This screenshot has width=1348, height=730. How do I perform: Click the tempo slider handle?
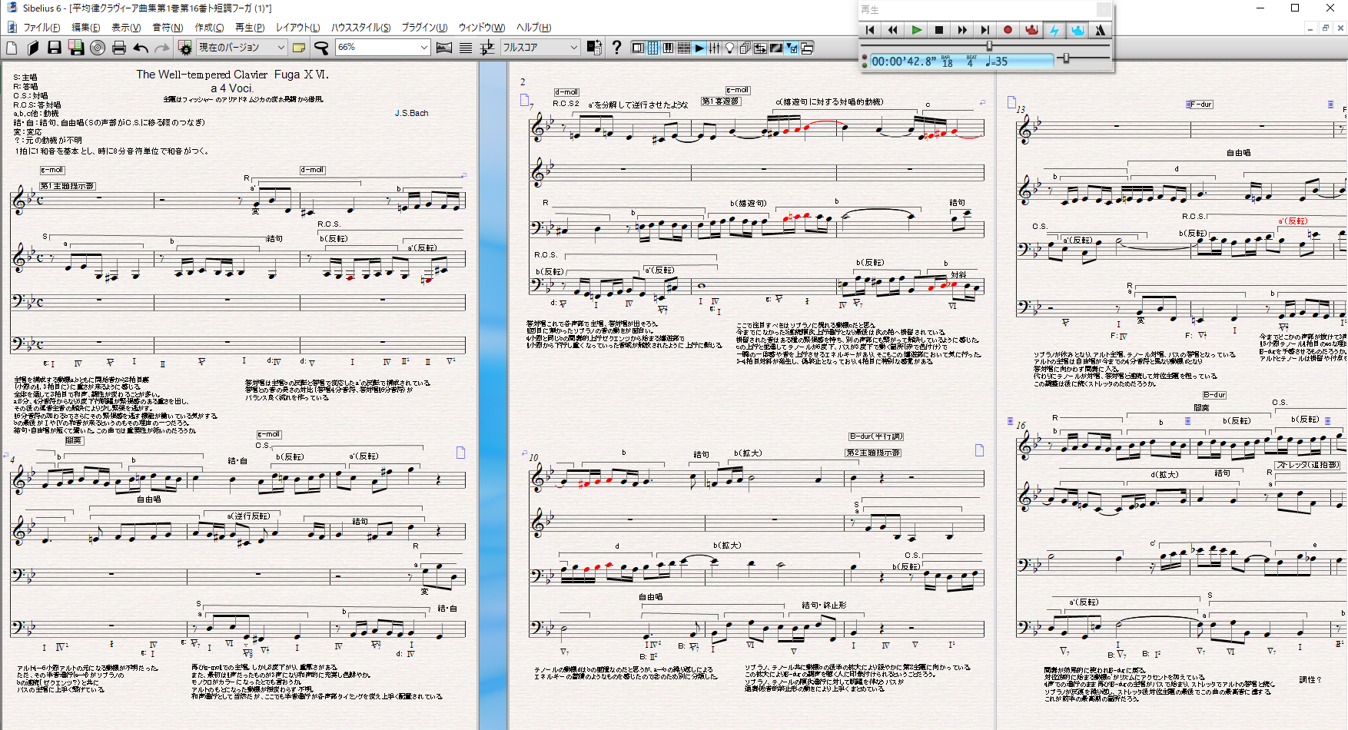coord(1065,58)
